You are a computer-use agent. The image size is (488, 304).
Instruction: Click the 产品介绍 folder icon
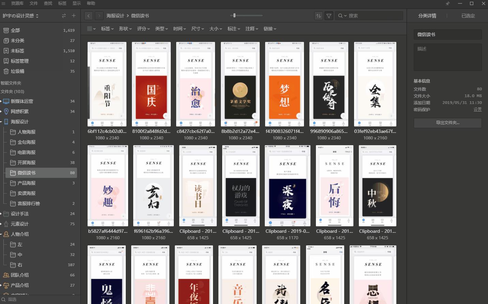(x=6, y=285)
